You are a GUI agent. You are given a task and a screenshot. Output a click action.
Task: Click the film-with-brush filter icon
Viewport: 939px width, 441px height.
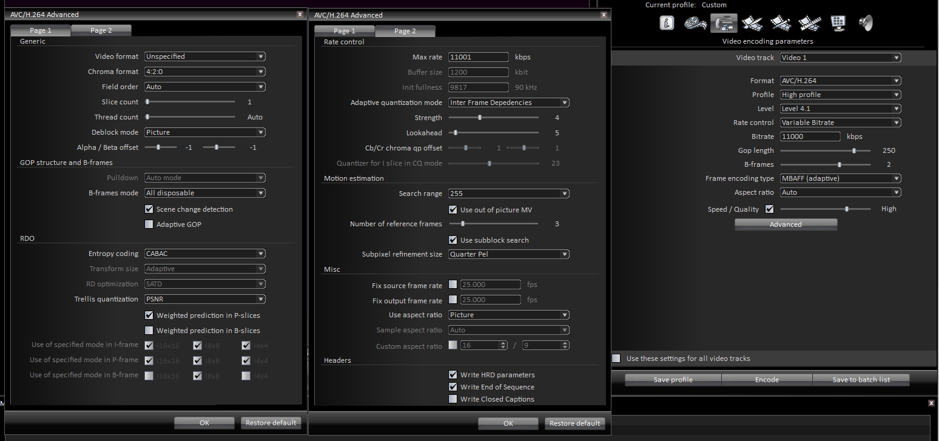point(781,23)
